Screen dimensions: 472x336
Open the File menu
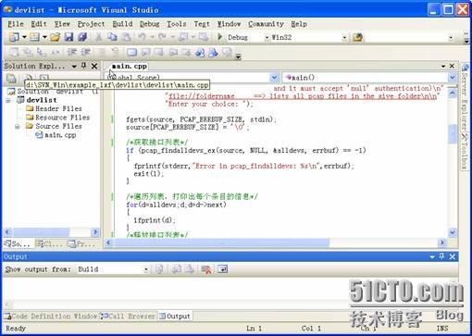(x=16, y=24)
